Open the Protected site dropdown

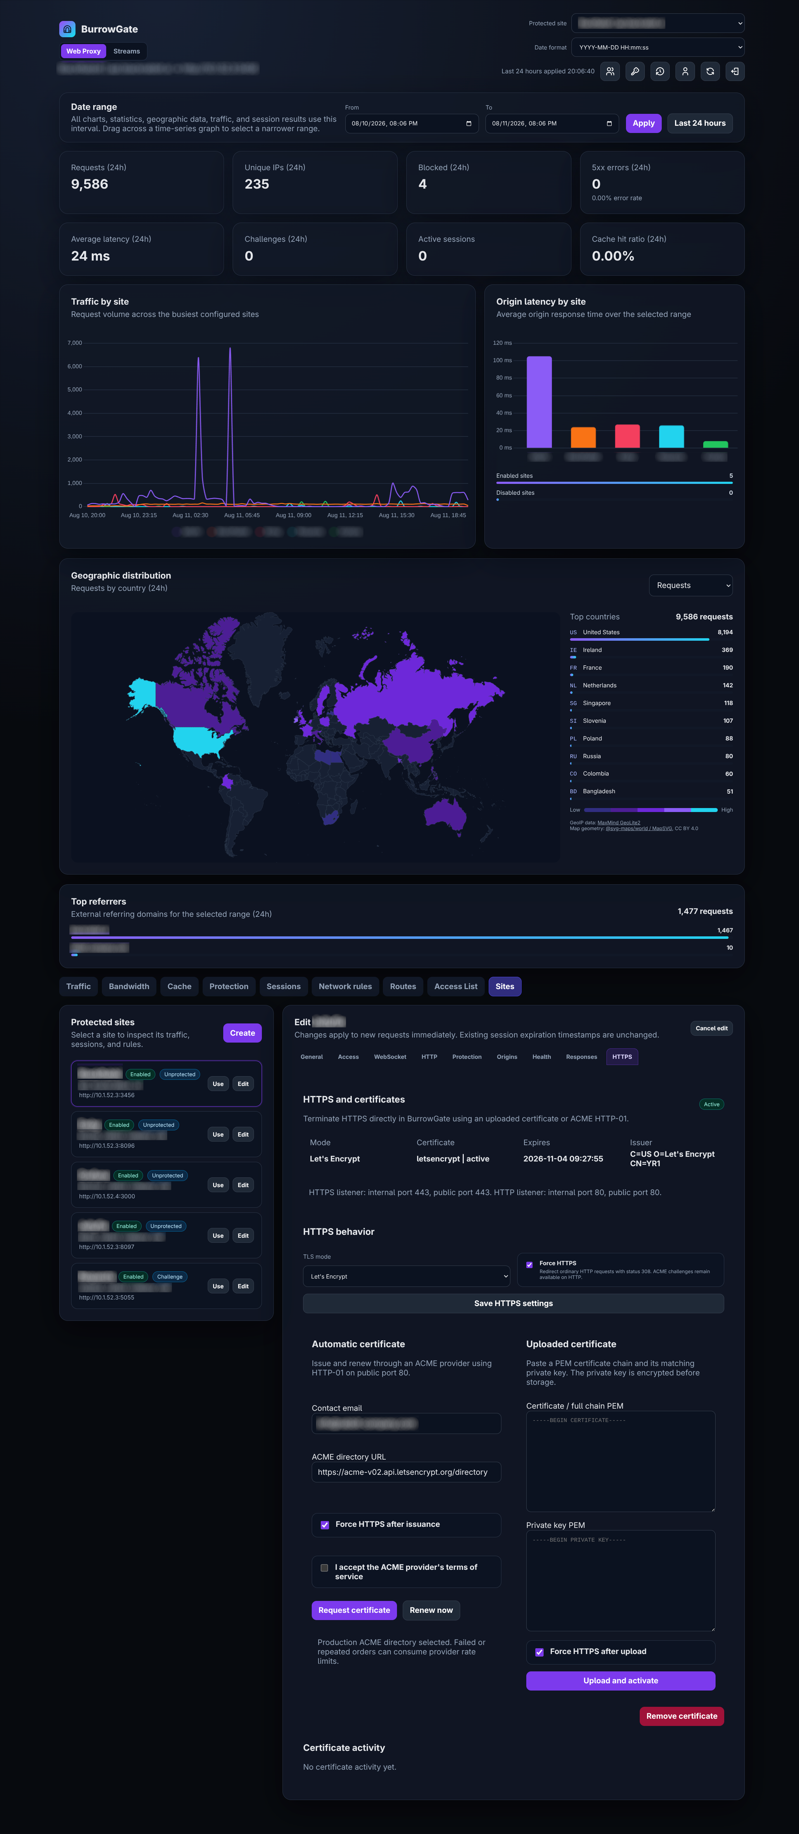coord(657,23)
